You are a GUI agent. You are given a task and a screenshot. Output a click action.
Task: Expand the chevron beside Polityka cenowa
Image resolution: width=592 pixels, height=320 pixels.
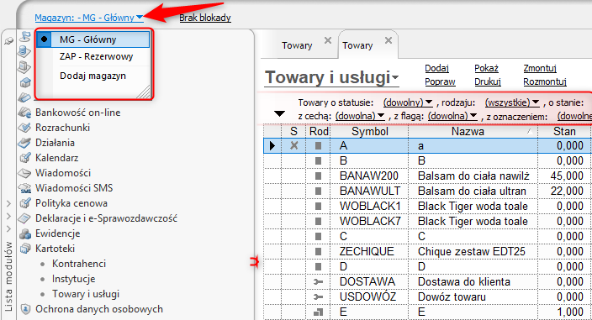click(x=8, y=203)
